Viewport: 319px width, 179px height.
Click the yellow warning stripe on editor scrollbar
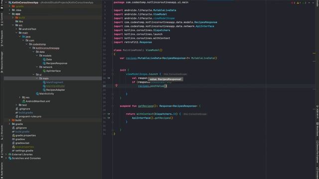tap(314, 53)
